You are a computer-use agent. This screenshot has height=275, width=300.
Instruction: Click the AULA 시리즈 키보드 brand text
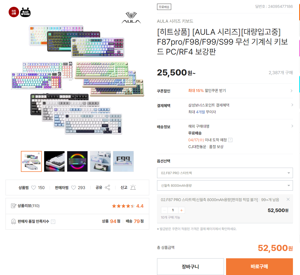tap(175, 21)
